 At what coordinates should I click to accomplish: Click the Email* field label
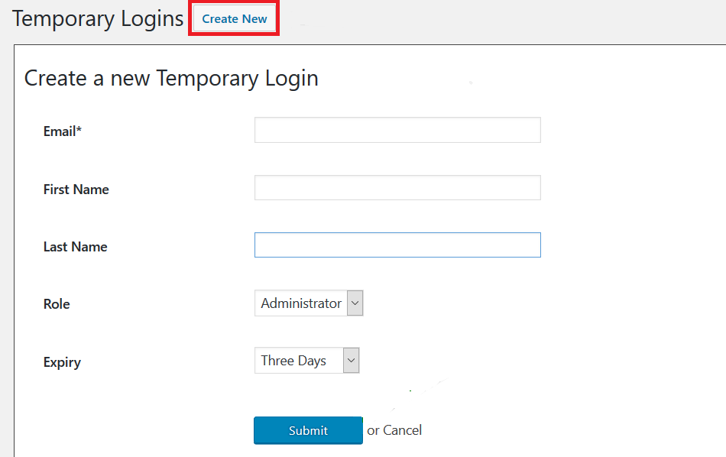(63, 131)
